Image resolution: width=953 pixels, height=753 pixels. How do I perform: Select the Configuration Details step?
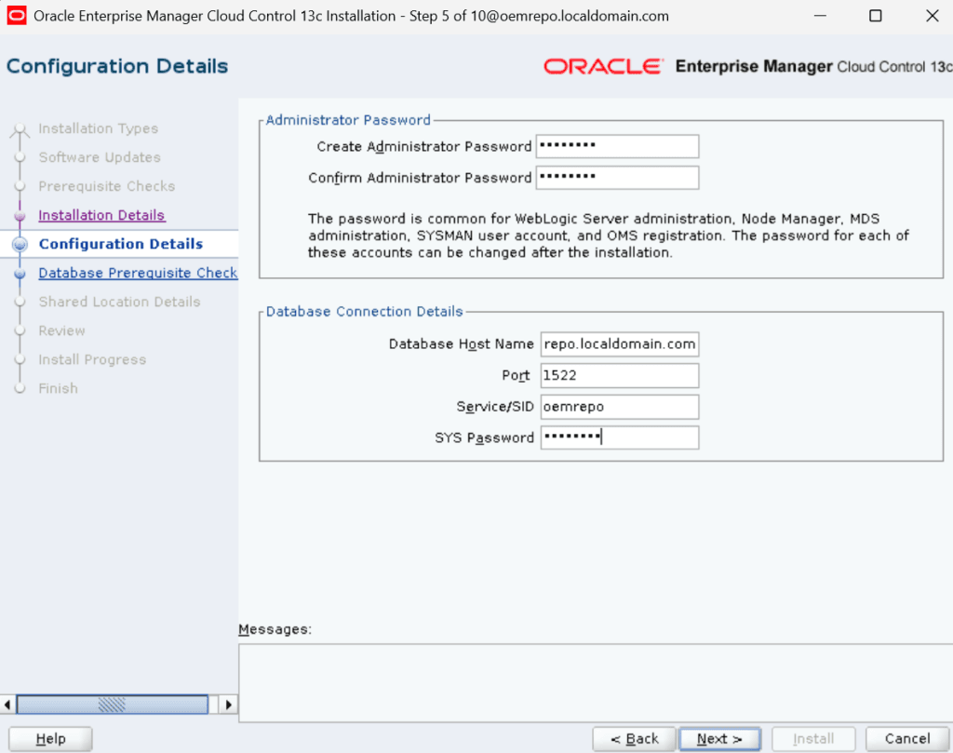click(x=120, y=244)
